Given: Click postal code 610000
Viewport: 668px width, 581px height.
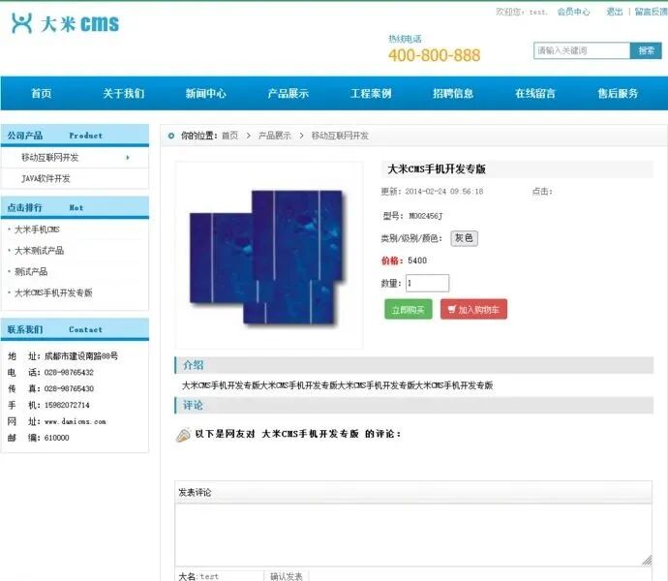Looking at the screenshot, I should tap(57, 438).
